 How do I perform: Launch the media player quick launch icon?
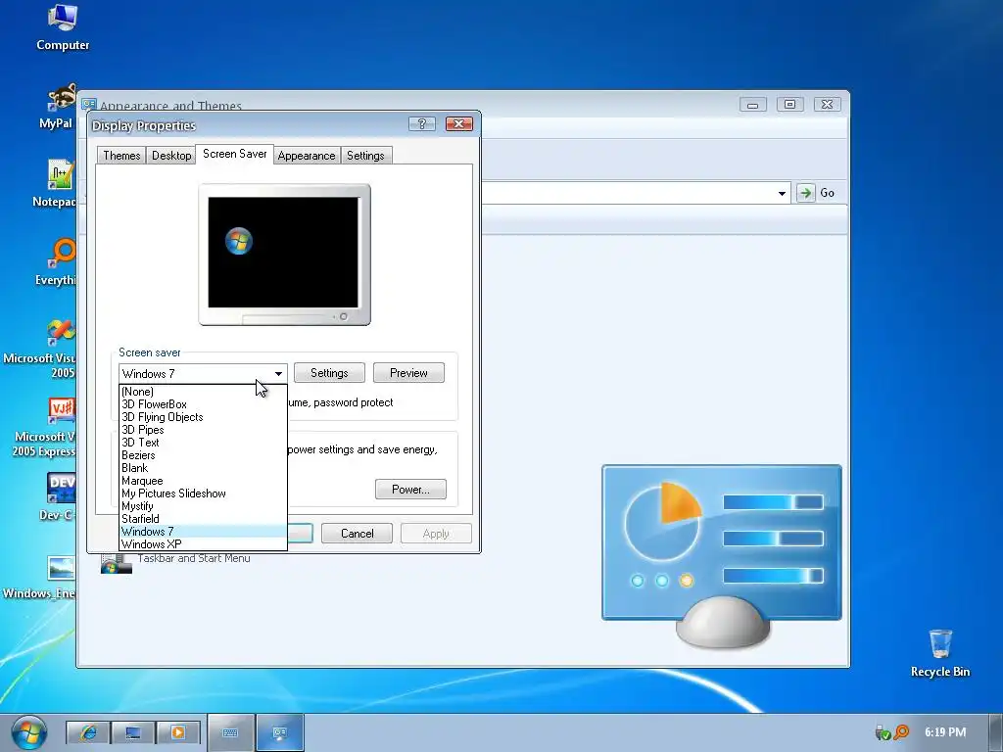coord(178,732)
